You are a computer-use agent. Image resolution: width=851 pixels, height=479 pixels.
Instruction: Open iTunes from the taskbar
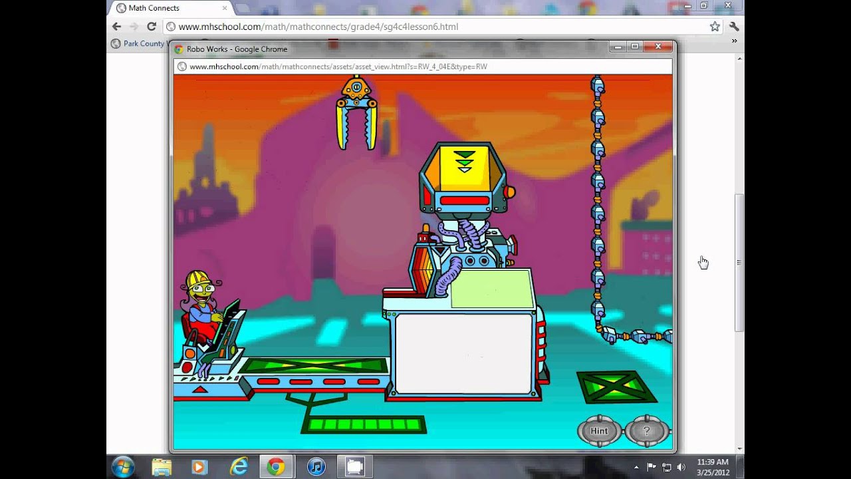(x=315, y=467)
